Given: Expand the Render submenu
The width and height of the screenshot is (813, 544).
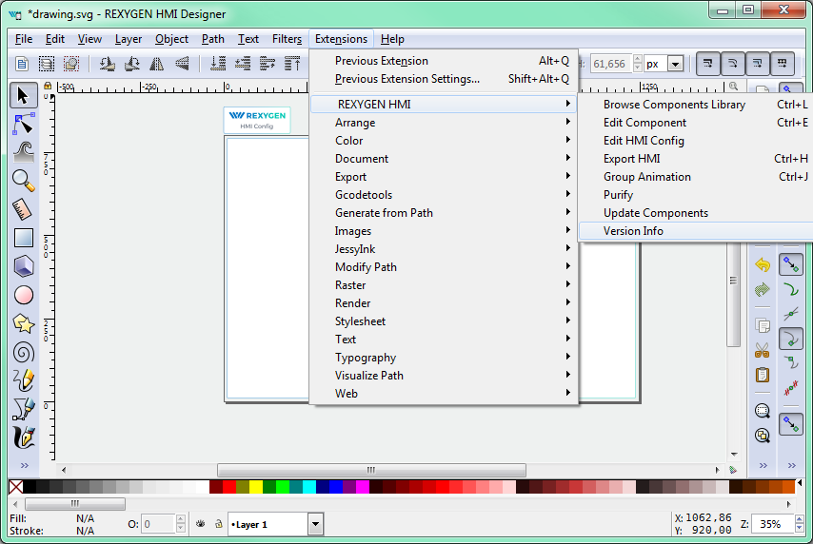Looking at the screenshot, I should point(444,303).
